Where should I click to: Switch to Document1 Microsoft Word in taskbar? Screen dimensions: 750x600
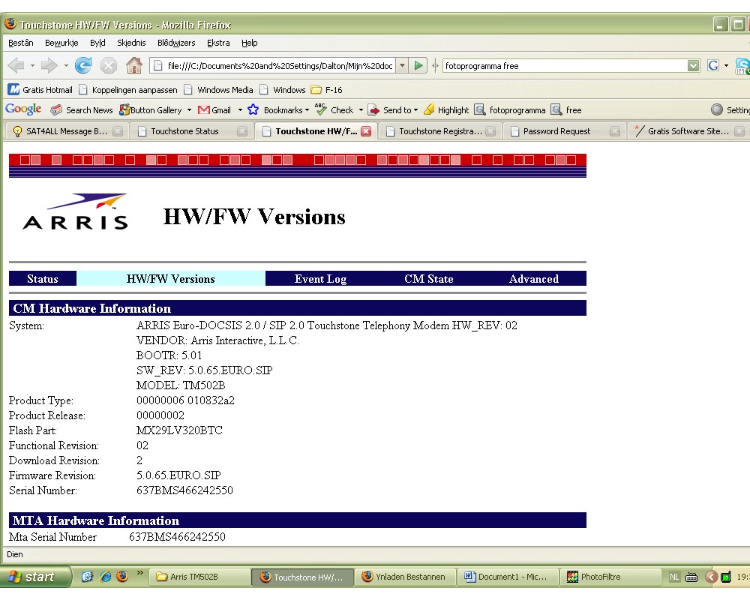click(508, 577)
